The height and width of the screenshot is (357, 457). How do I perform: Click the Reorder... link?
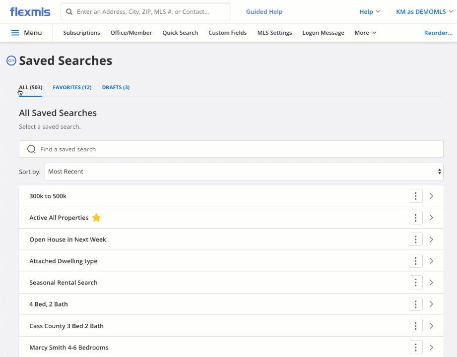pyautogui.click(x=438, y=33)
